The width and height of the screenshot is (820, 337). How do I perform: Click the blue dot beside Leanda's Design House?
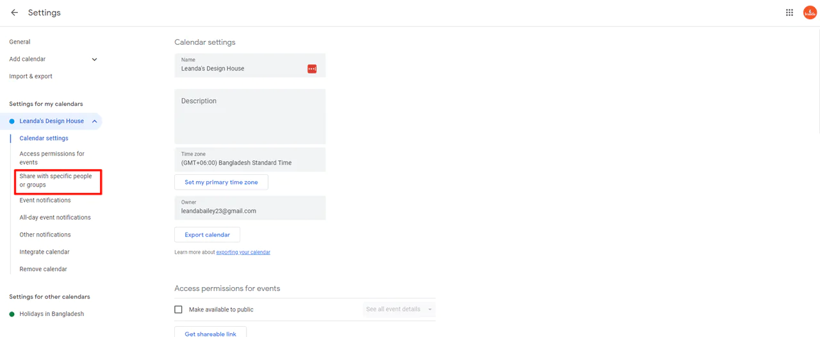point(12,121)
